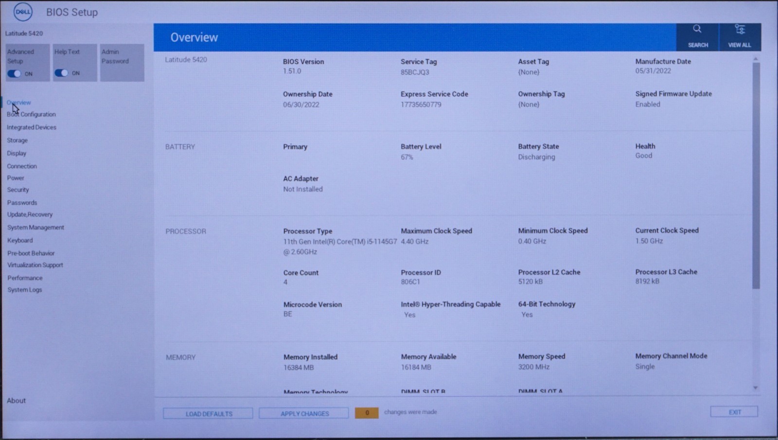The height and width of the screenshot is (440, 778).
Task: Click the BATTERY section heading
Action: pyautogui.click(x=180, y=147)
